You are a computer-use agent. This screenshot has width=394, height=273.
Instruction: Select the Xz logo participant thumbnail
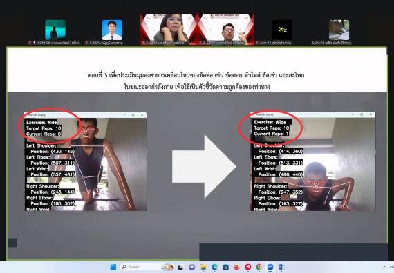(x=282, y=30)
